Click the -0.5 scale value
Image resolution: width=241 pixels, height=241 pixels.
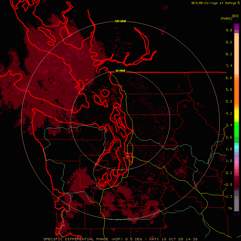click(x=228, y=185)
